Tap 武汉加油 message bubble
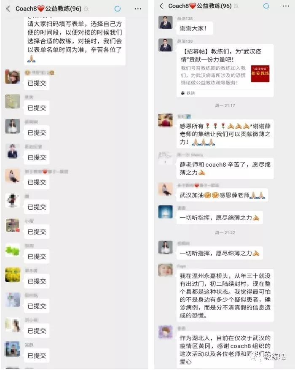Screen dimensions: 295x370 pyautogui.click(x=222, y=195)
